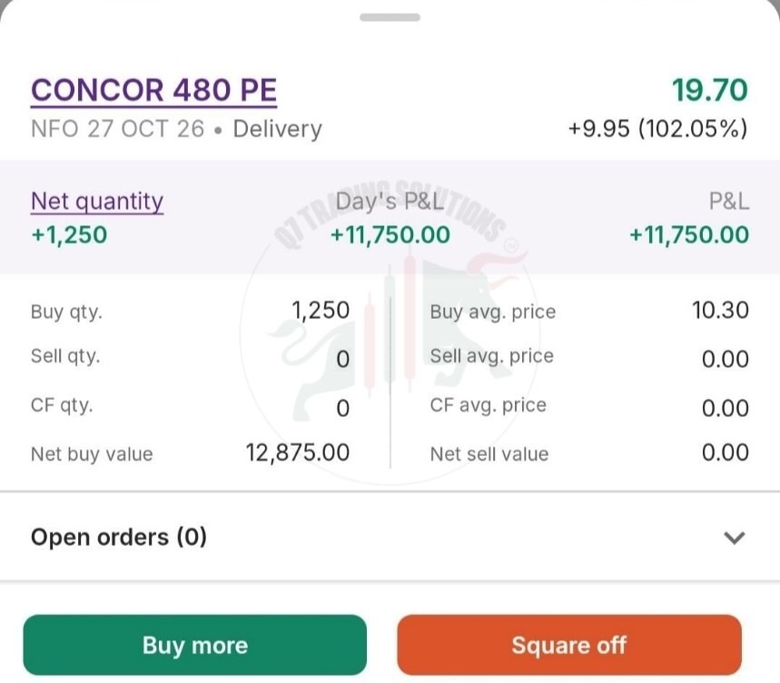Image resolution: width=780 pixels, height=683 pixels.
Task: Select the Buy avg. price value 10.30
Action: click(x=720, y=311)
